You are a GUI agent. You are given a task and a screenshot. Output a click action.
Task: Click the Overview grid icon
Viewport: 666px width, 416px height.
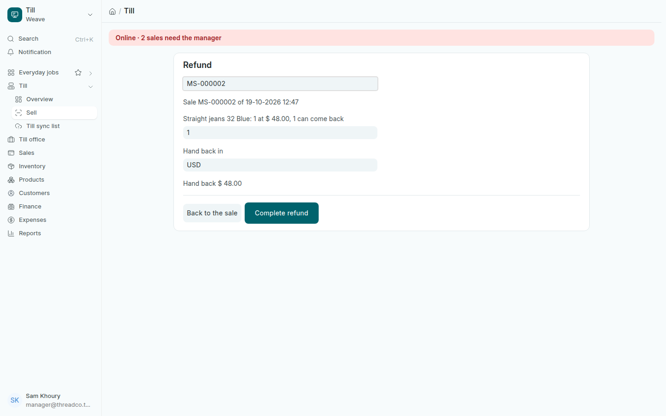(x=18, y=99)
